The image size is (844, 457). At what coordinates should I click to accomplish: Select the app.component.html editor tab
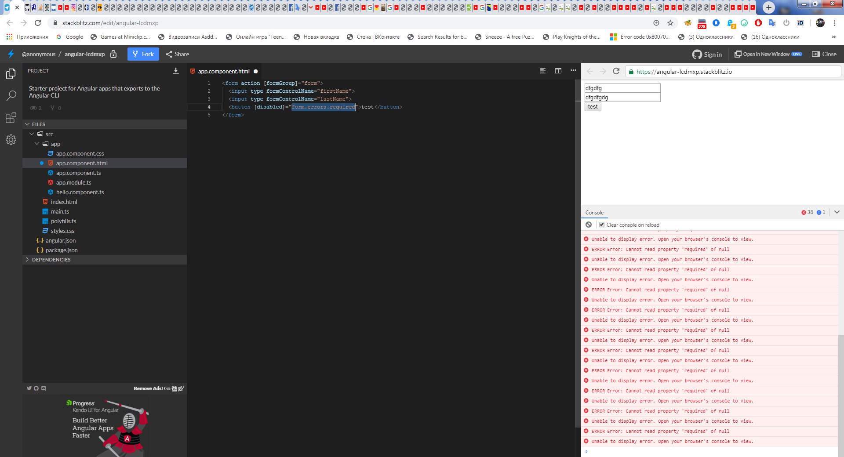(x=224, y=71)
